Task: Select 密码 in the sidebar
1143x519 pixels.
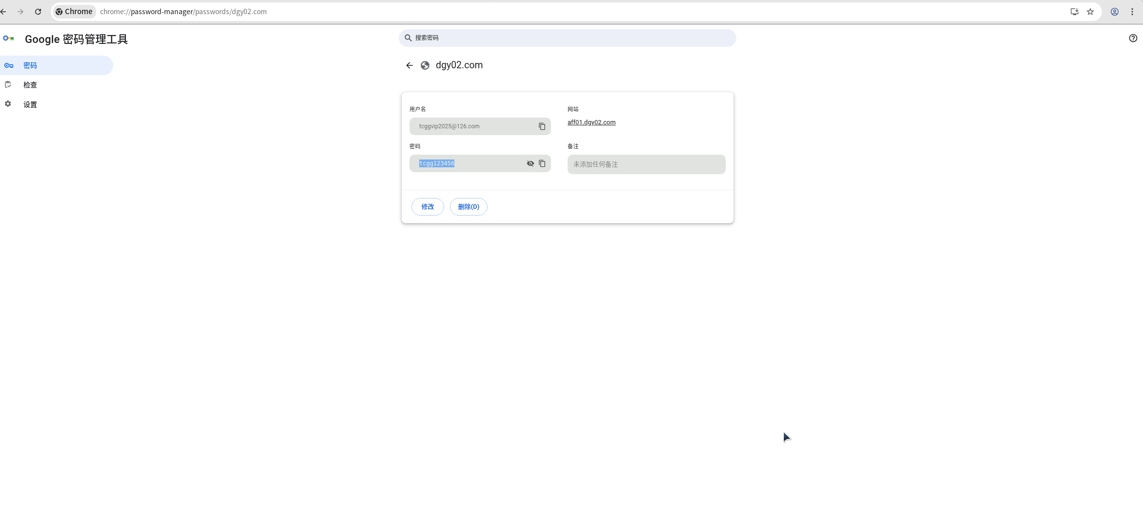Action: coord(30,65)
